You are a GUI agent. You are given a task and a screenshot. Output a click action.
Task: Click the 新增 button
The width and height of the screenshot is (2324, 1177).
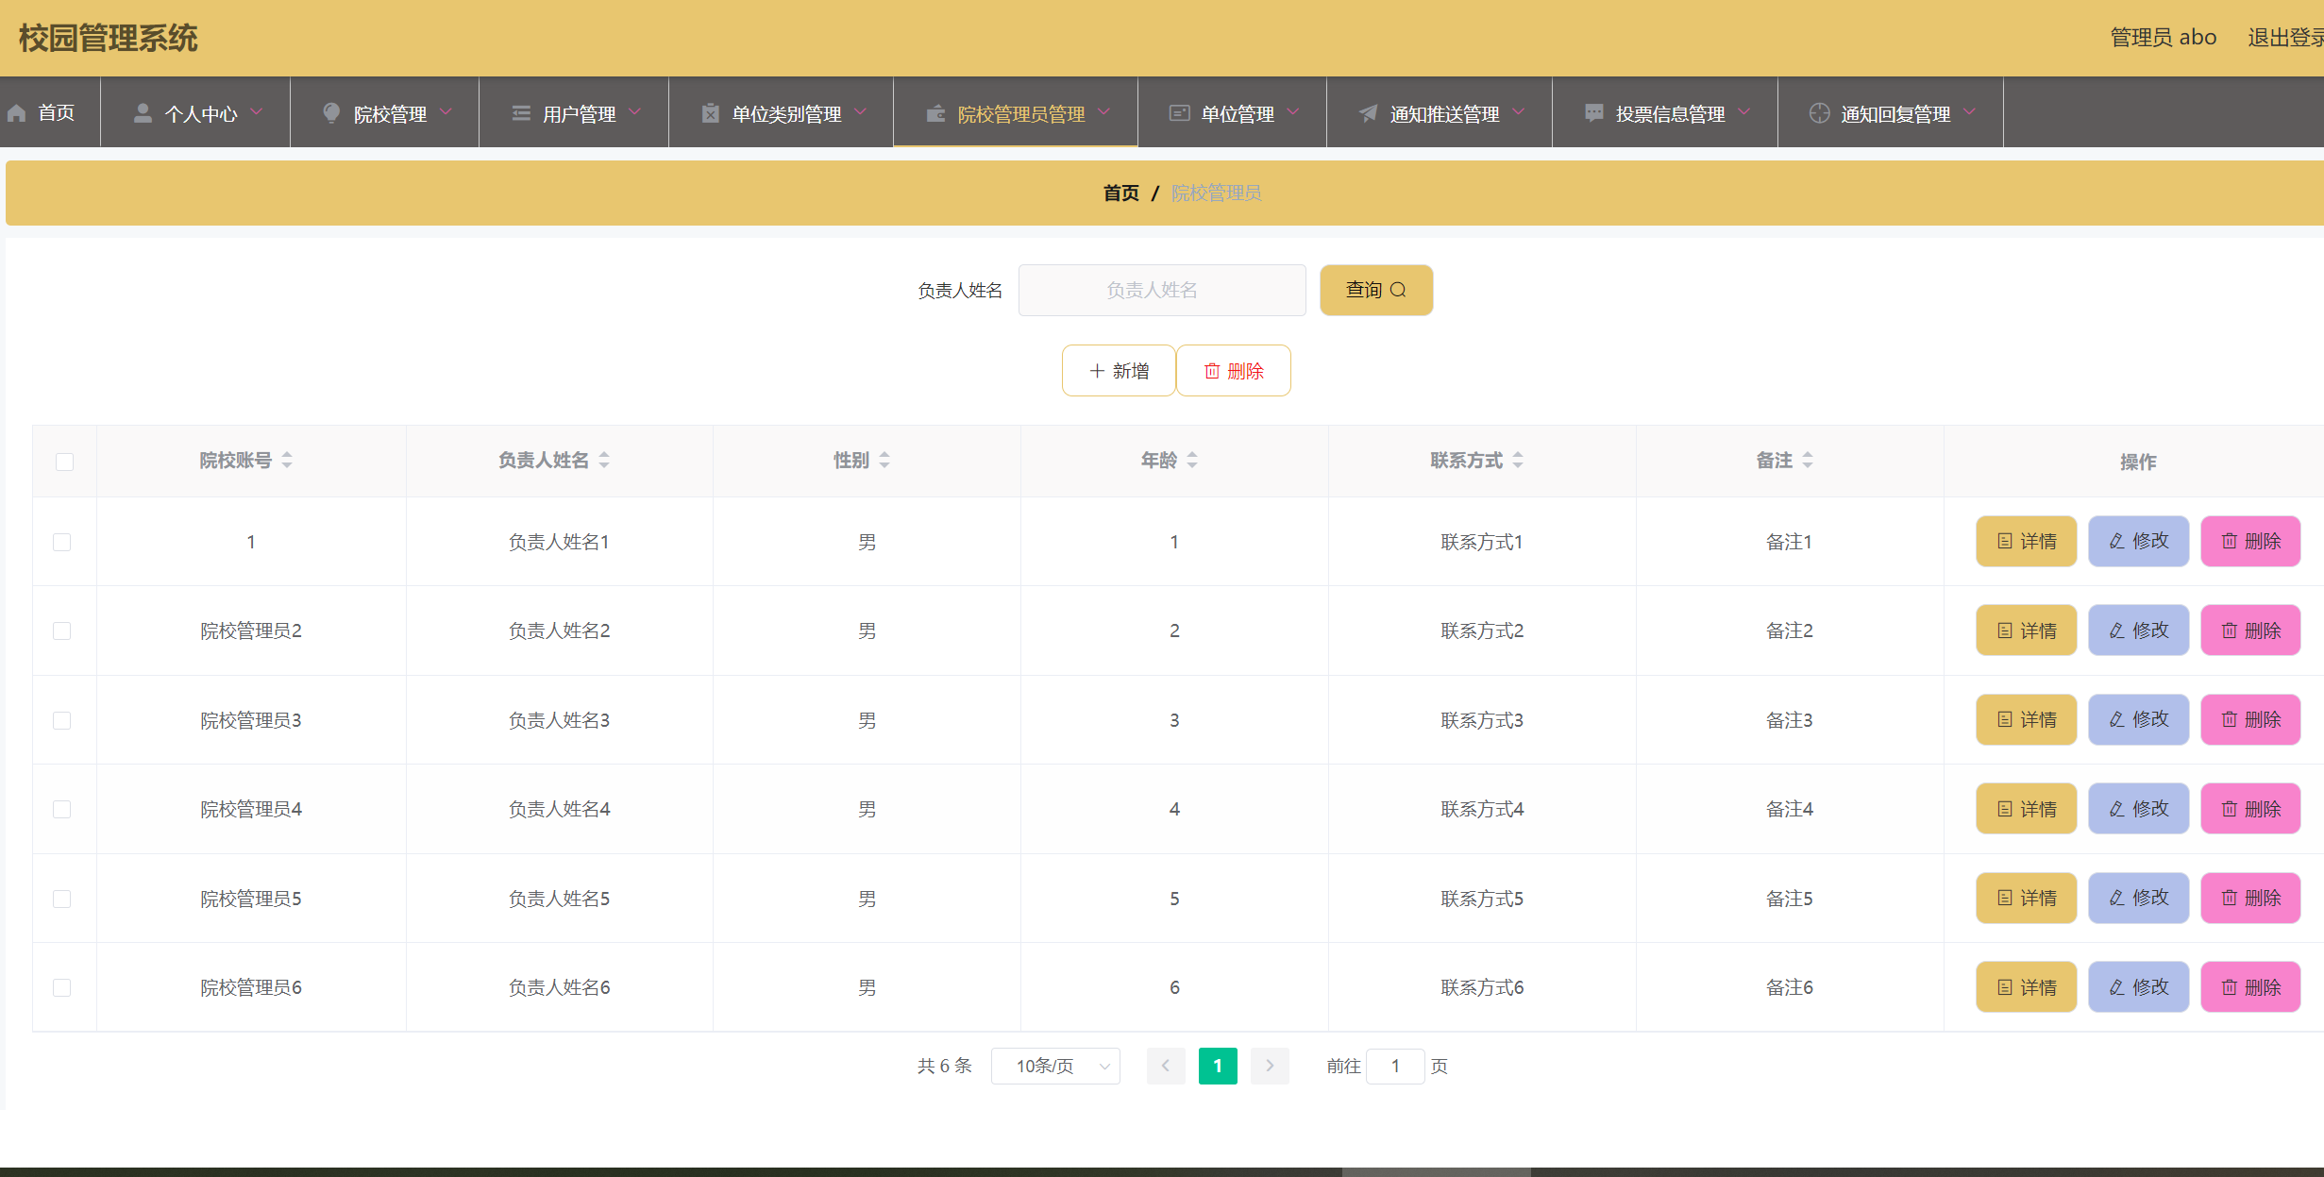(1118, 370)
